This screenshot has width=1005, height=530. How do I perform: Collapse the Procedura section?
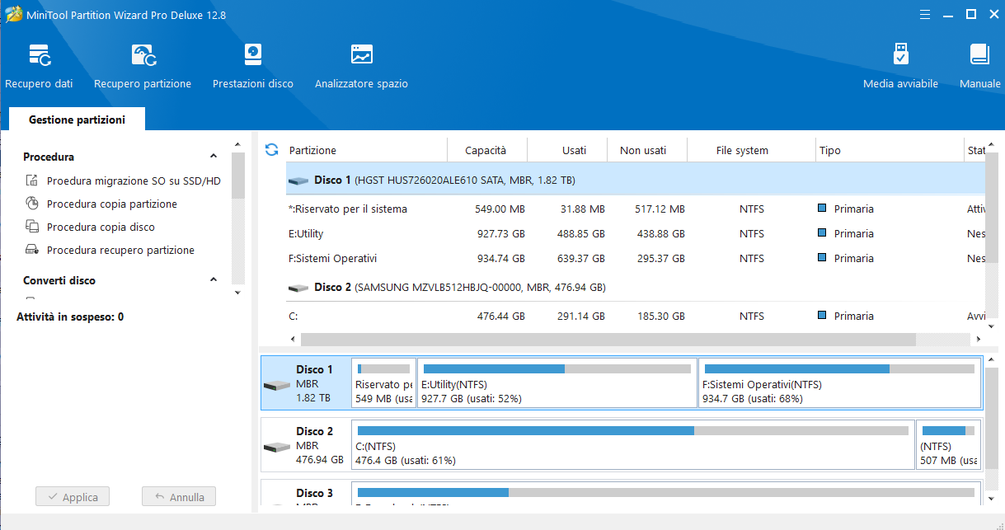pyautogui.click(x=214, y=157)
